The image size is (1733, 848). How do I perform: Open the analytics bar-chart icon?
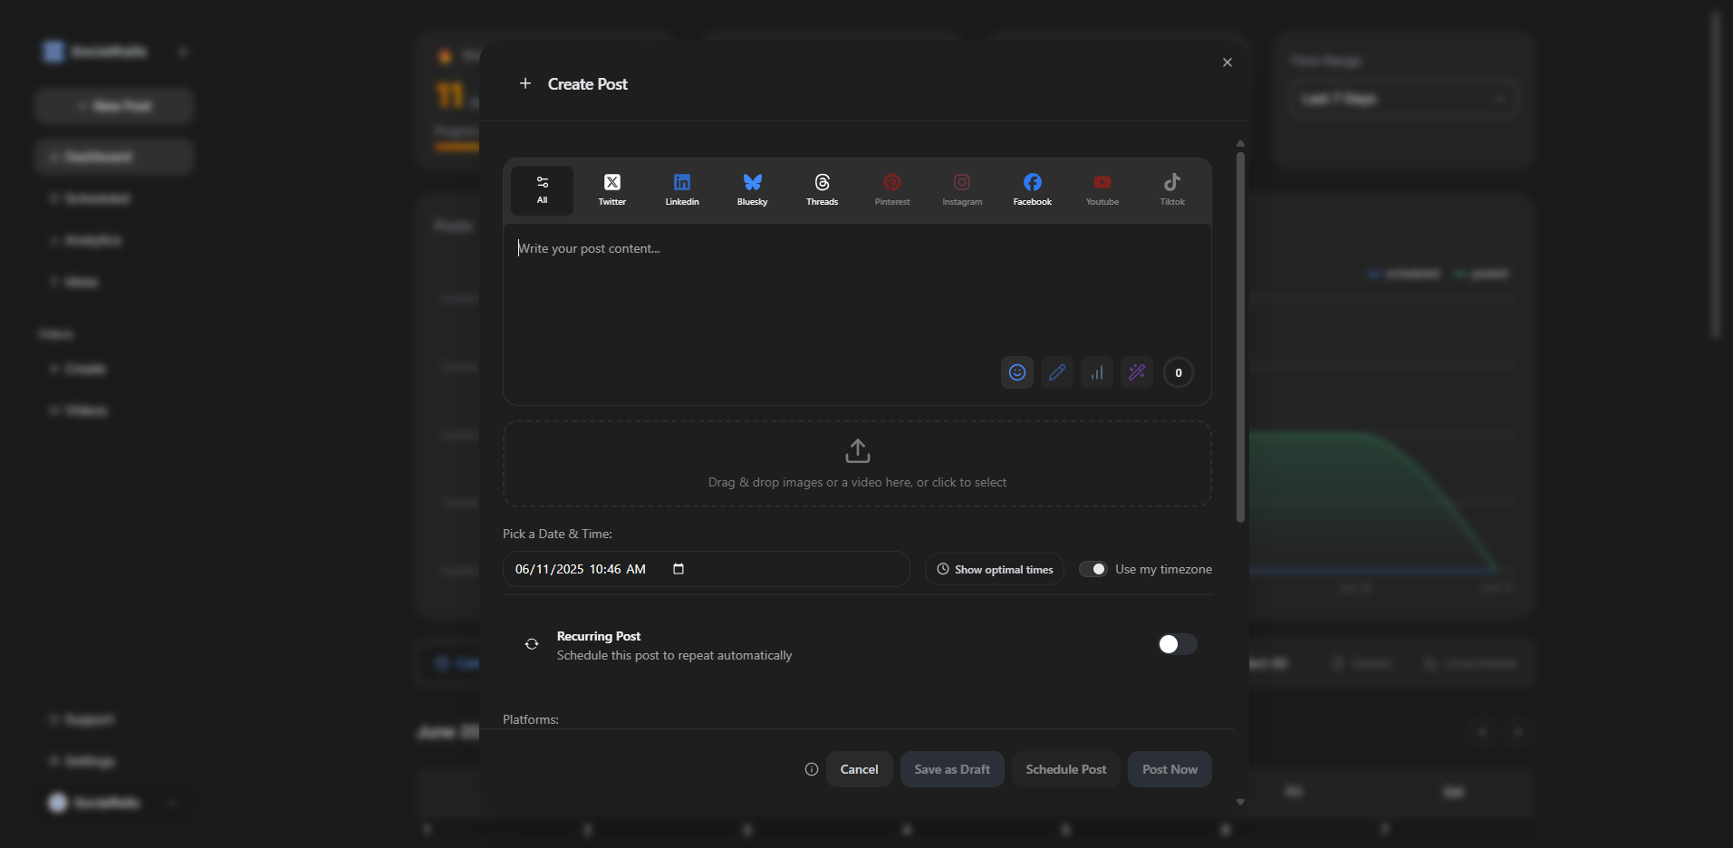pyautogui.click(x=1096, y=372)
